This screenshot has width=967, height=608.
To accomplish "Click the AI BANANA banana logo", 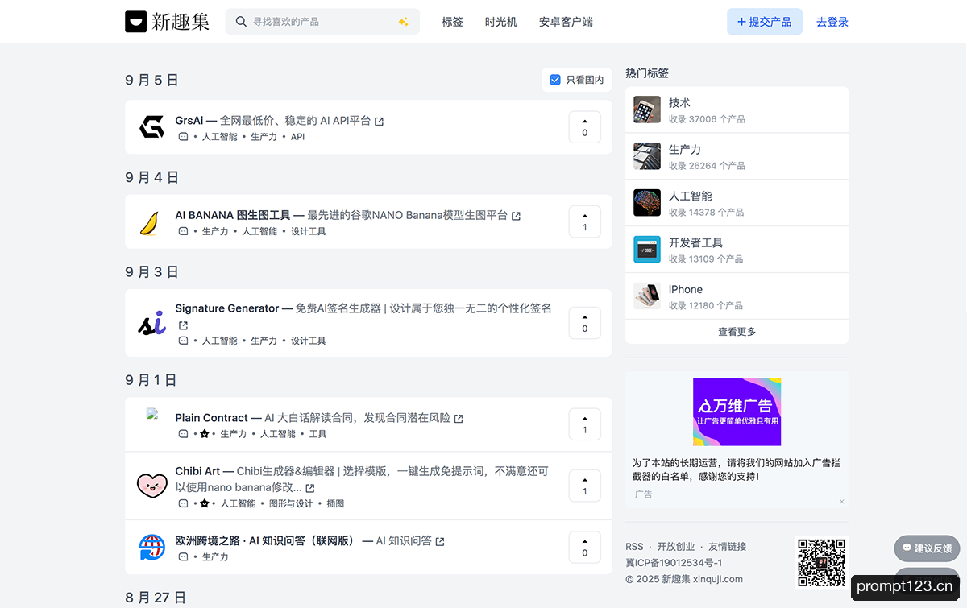I will click(151, 222).
